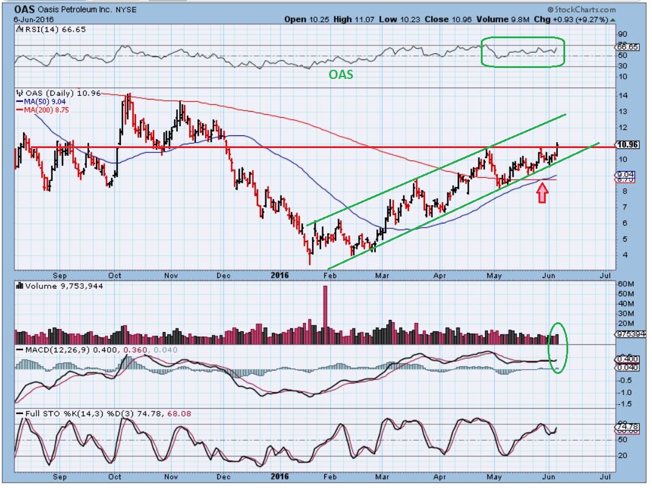This screenshot has height=488, width=652.
Task: Click the black line marker before MACD(12,26,9)
Action: pyautogui.click(x=19, y=350)
